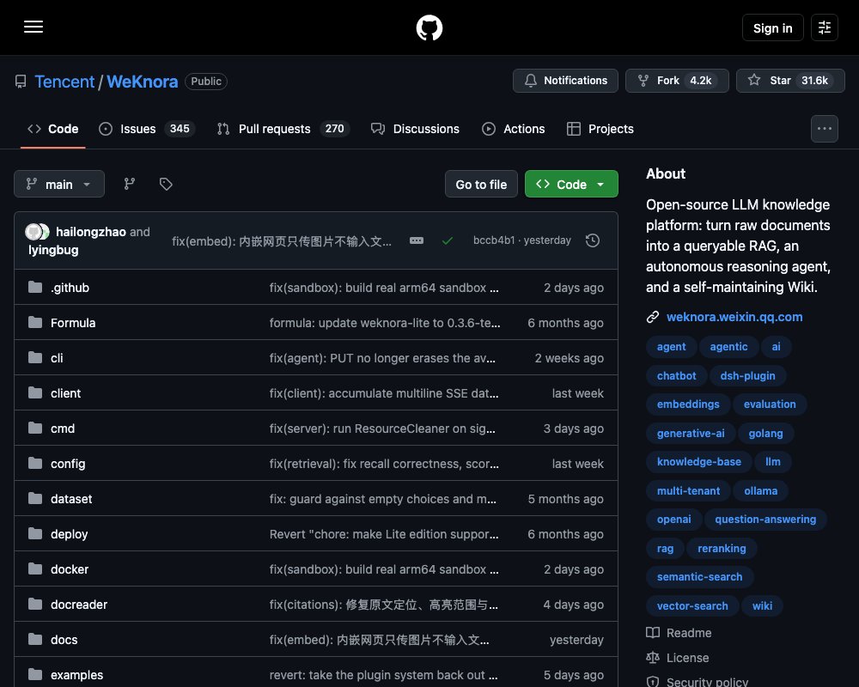Screen dimensions: 859x687
Task: Open lyingbug author link
Action: point(53,250)
